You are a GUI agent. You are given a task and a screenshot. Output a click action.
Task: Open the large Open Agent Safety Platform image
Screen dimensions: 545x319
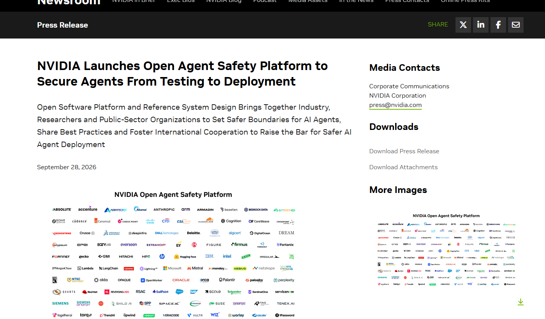tap(173, 254)
